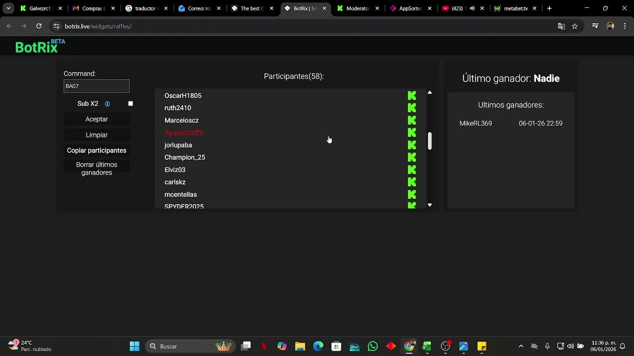
Task: Click the Kick icon in mcentellas's row
Action: click(412, 194)
